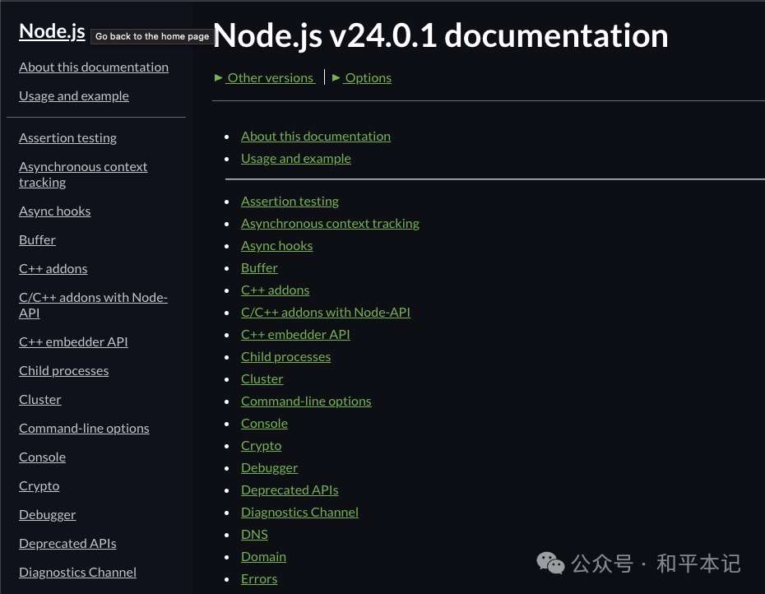Go to Asynchronous context tracking in main list
765x594 pixels.
(x=330, y=224)
